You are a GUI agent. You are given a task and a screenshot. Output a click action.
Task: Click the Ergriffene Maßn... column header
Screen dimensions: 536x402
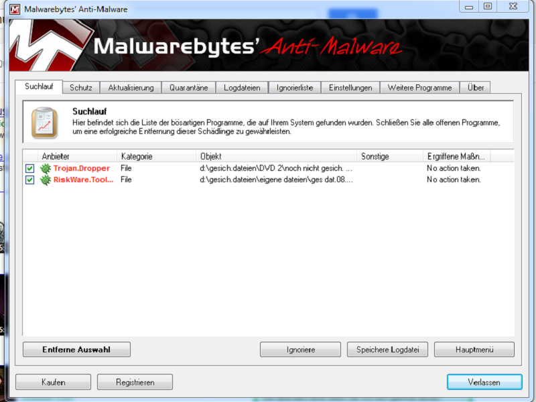click(x=457, y=156)
